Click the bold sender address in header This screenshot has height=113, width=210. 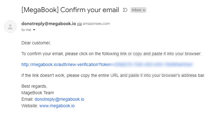pyautogui.click(x=49, y=23)
